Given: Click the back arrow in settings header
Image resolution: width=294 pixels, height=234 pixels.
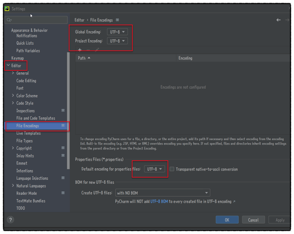Looking at the screenshot, I should click(x=279, y=20).
